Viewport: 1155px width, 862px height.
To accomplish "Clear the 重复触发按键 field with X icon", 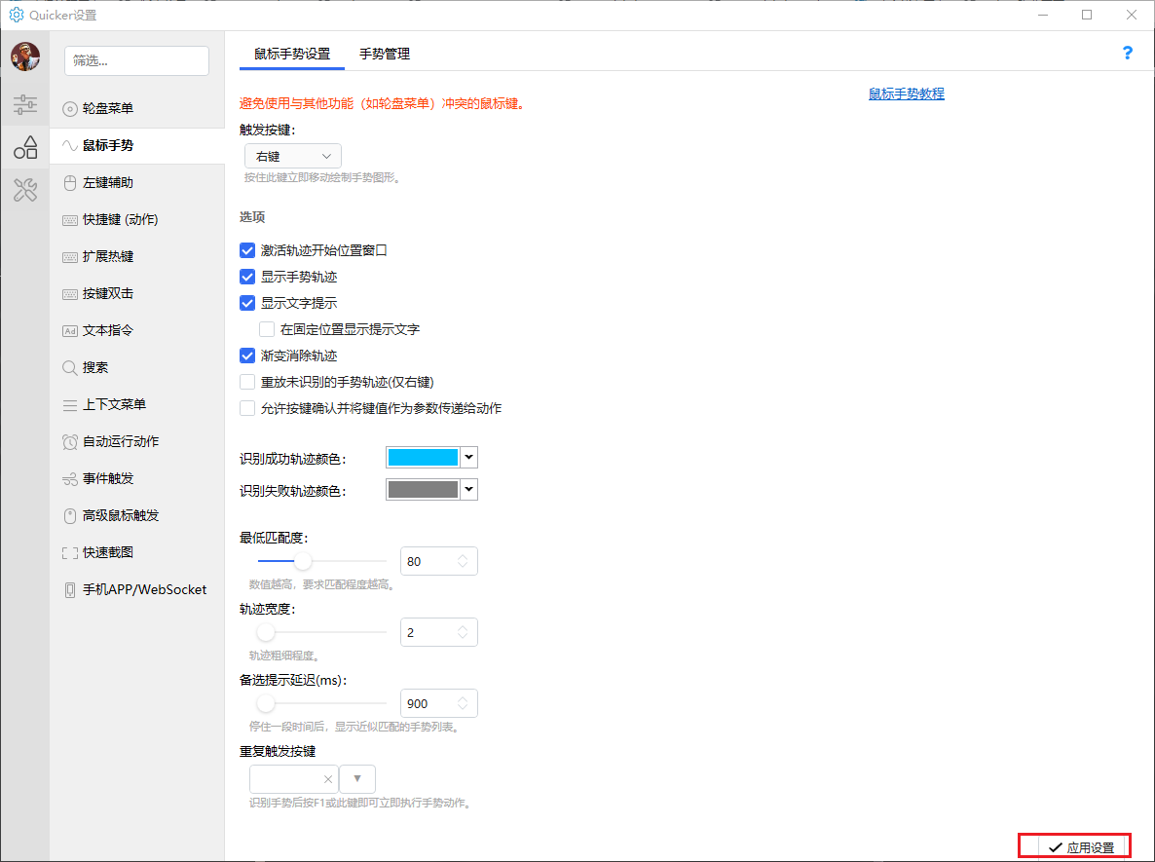I will pos(328,779).
